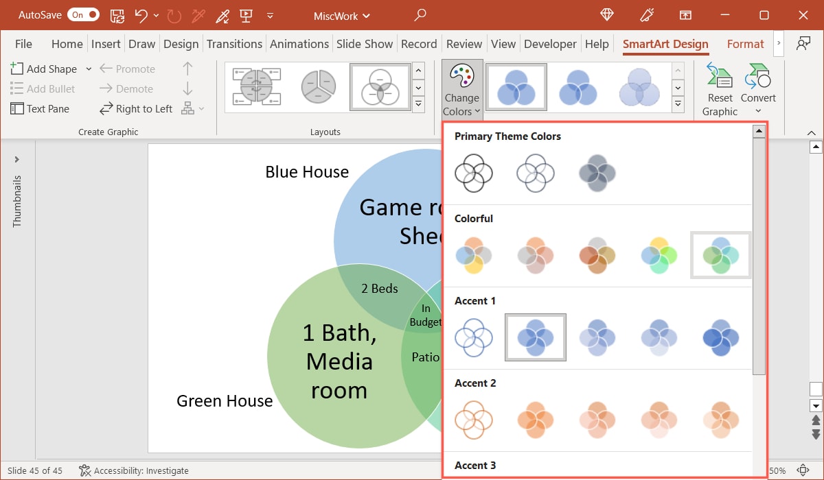Open the Text Pane
The height and width of the screenshot is (480, 824).
[x=41, y=108]
